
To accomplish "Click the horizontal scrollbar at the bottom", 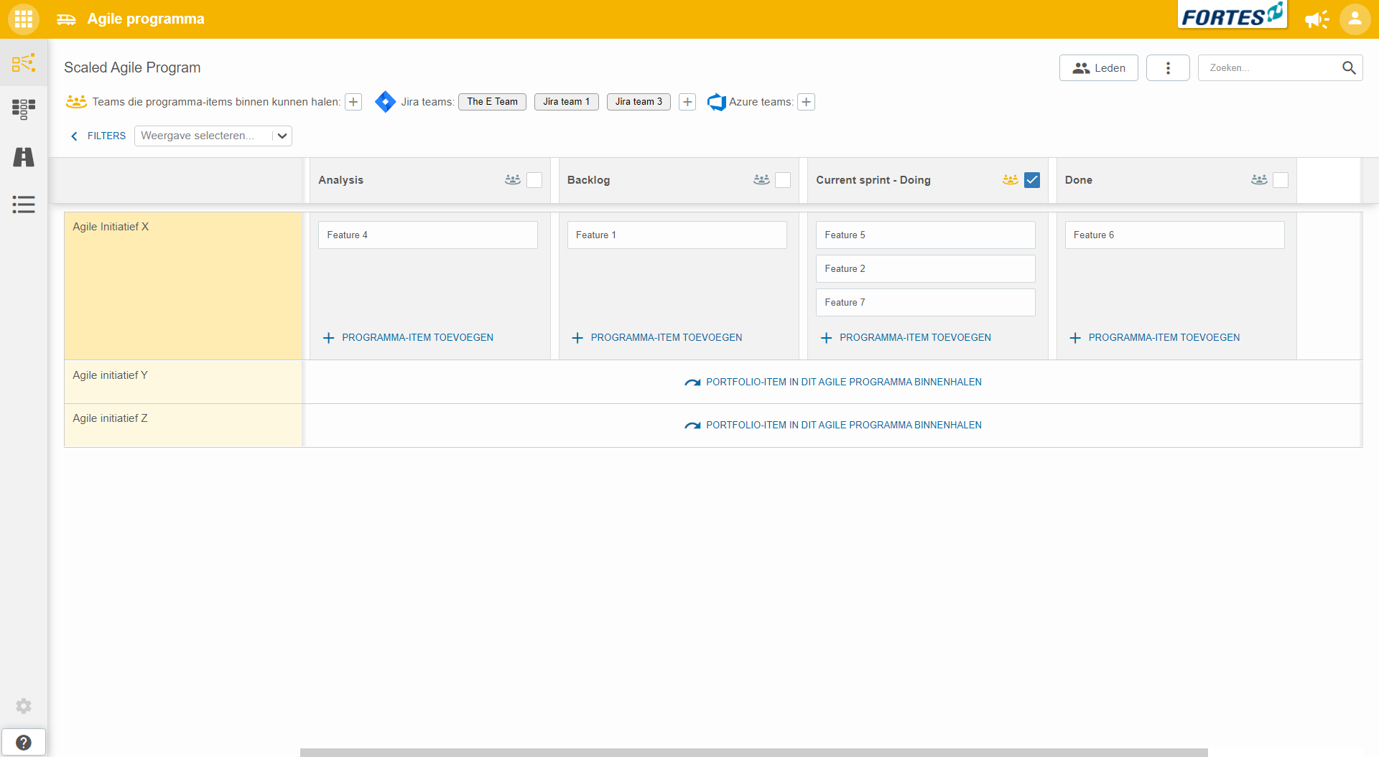I will click(753, 752).
